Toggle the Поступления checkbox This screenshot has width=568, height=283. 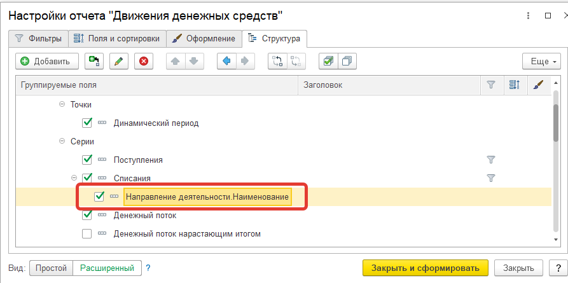pyautogui.click(x=87, y=160)
